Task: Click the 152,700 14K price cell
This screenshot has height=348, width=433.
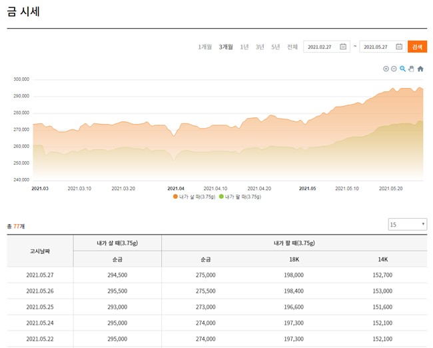Action: tap(382, 275)
